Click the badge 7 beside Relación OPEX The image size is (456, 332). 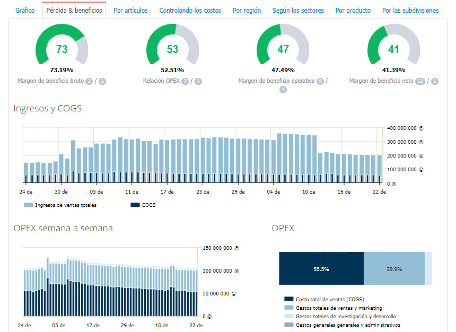click(x=185, y=81)
